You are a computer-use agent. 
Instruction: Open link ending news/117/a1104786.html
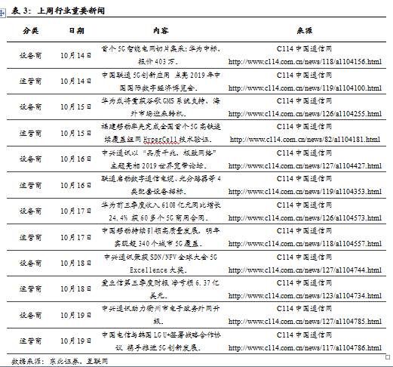[305, 348]
